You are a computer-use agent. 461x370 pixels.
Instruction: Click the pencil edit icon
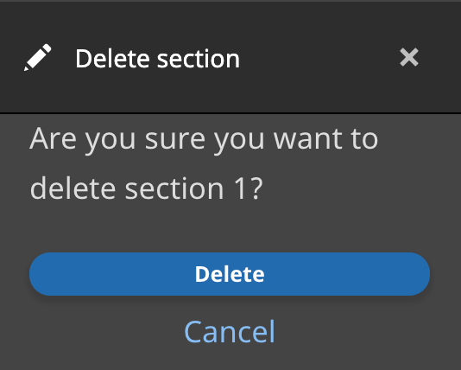click(38, 57)
